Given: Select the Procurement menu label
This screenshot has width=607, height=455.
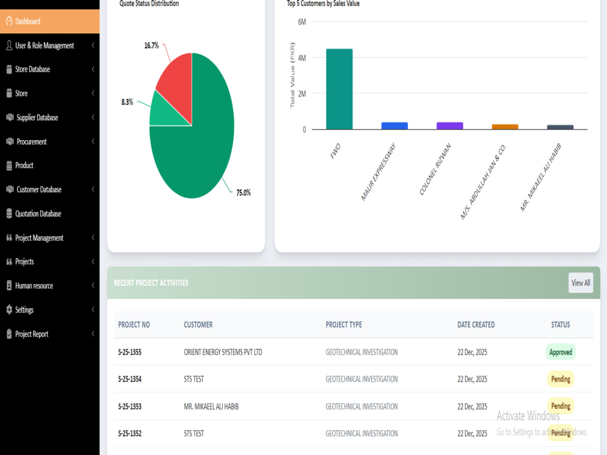Looking at the screenshot, I should tap(32, 141).
